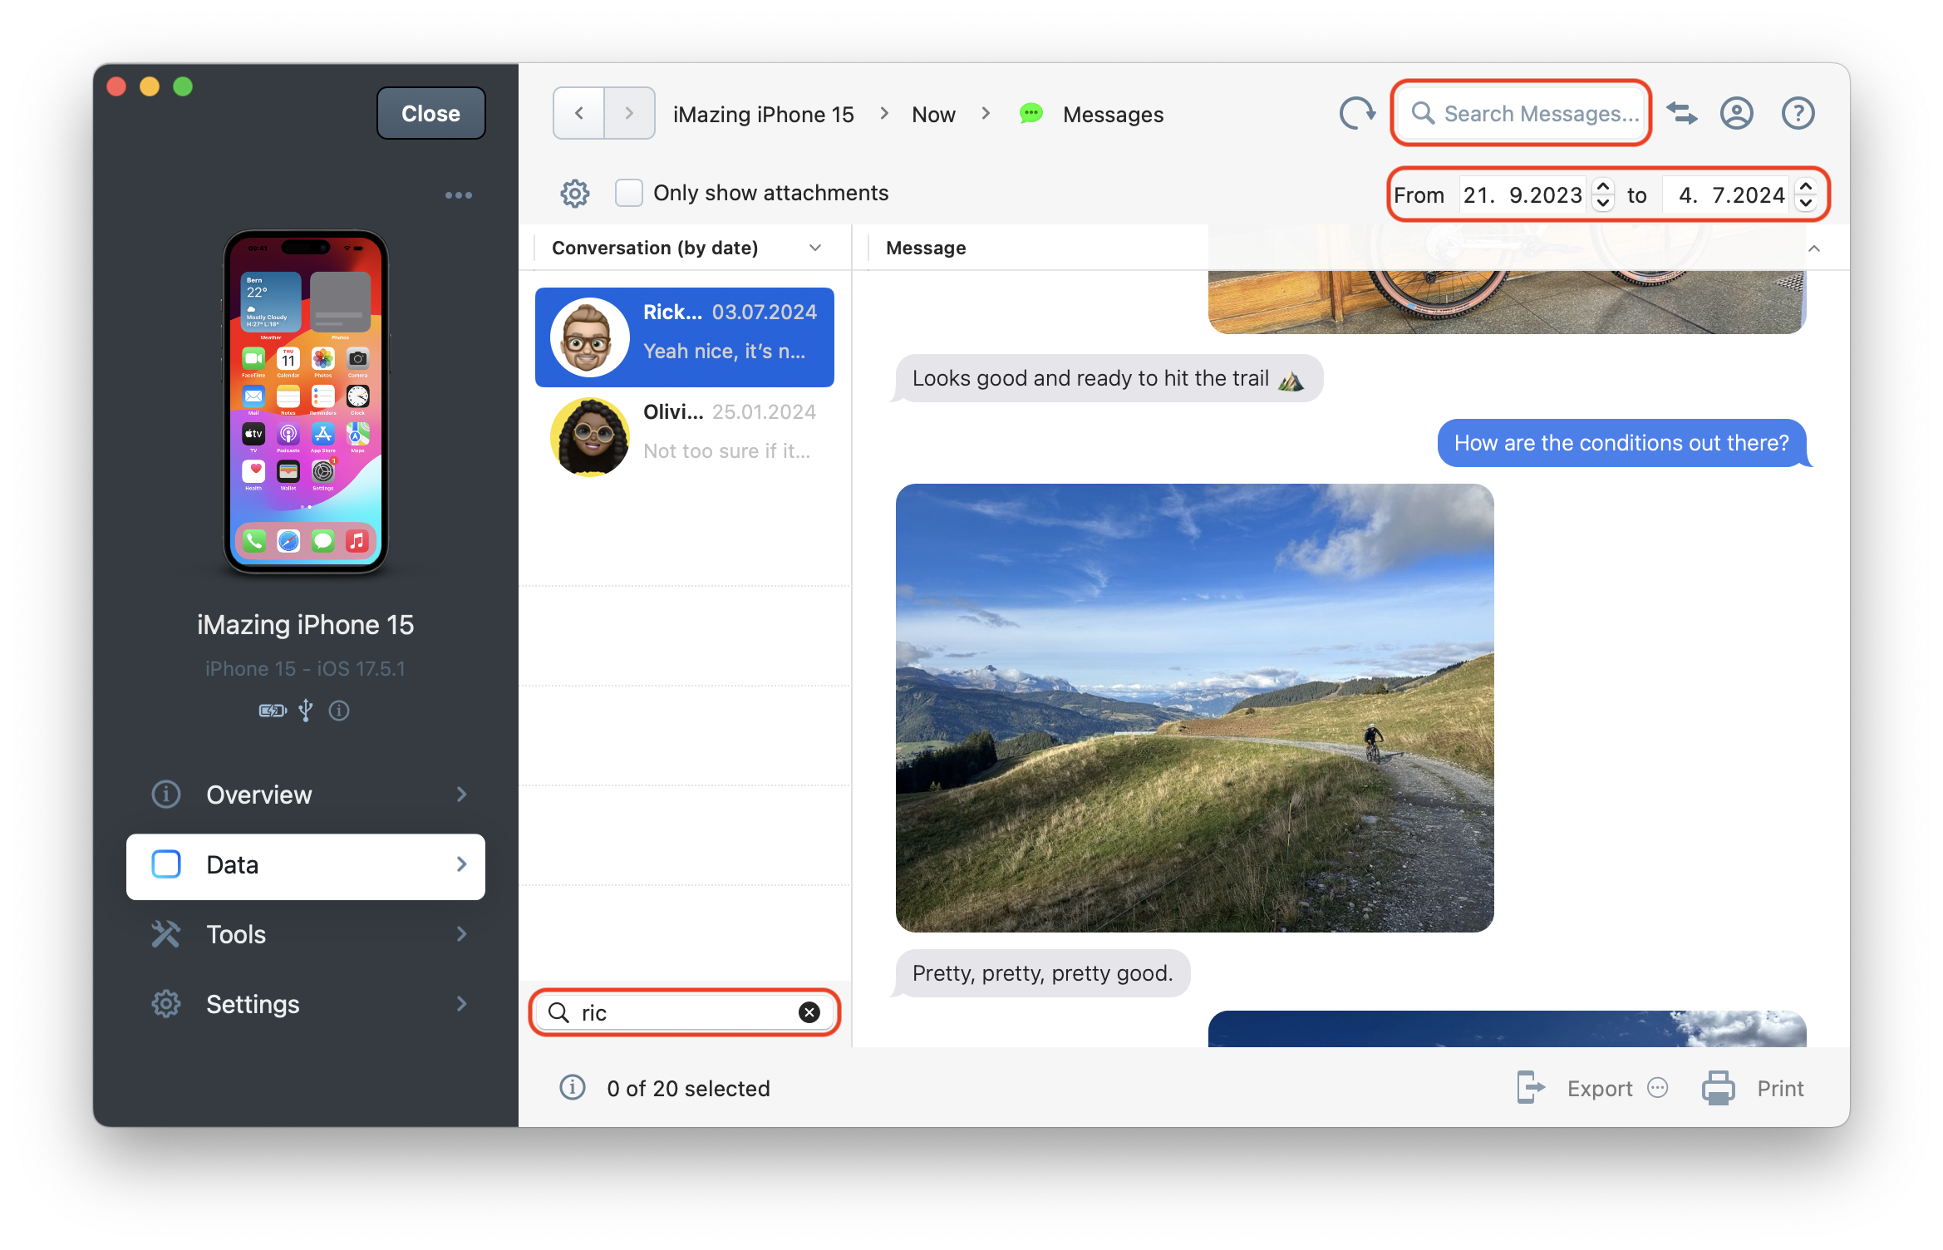
Task: Click the Message column header
Action: tap(926, 248)
